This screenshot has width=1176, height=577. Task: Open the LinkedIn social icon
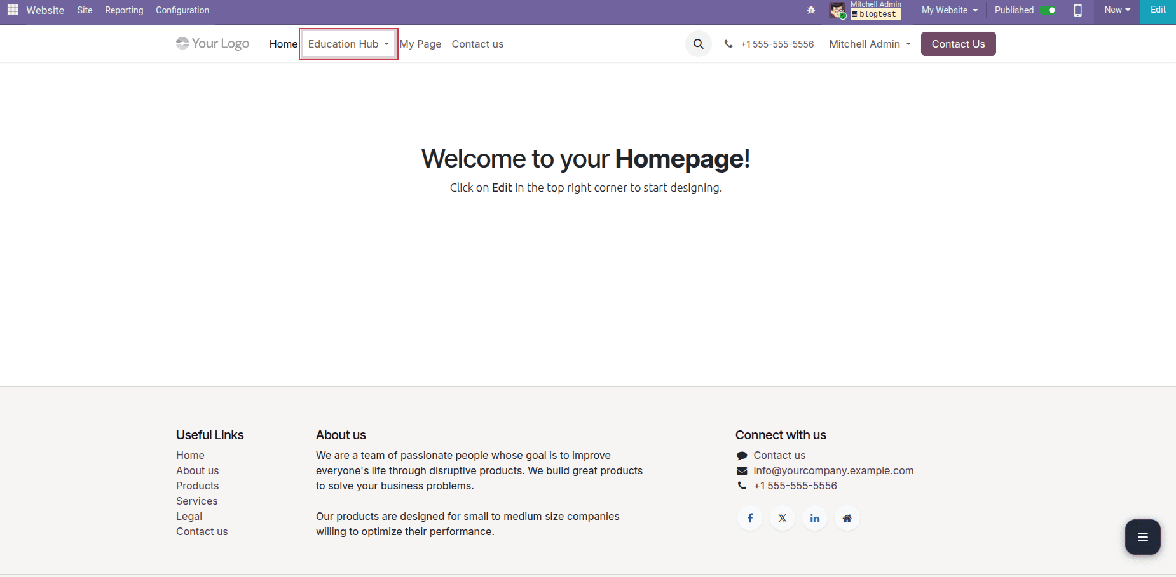(x=815, y=517)
